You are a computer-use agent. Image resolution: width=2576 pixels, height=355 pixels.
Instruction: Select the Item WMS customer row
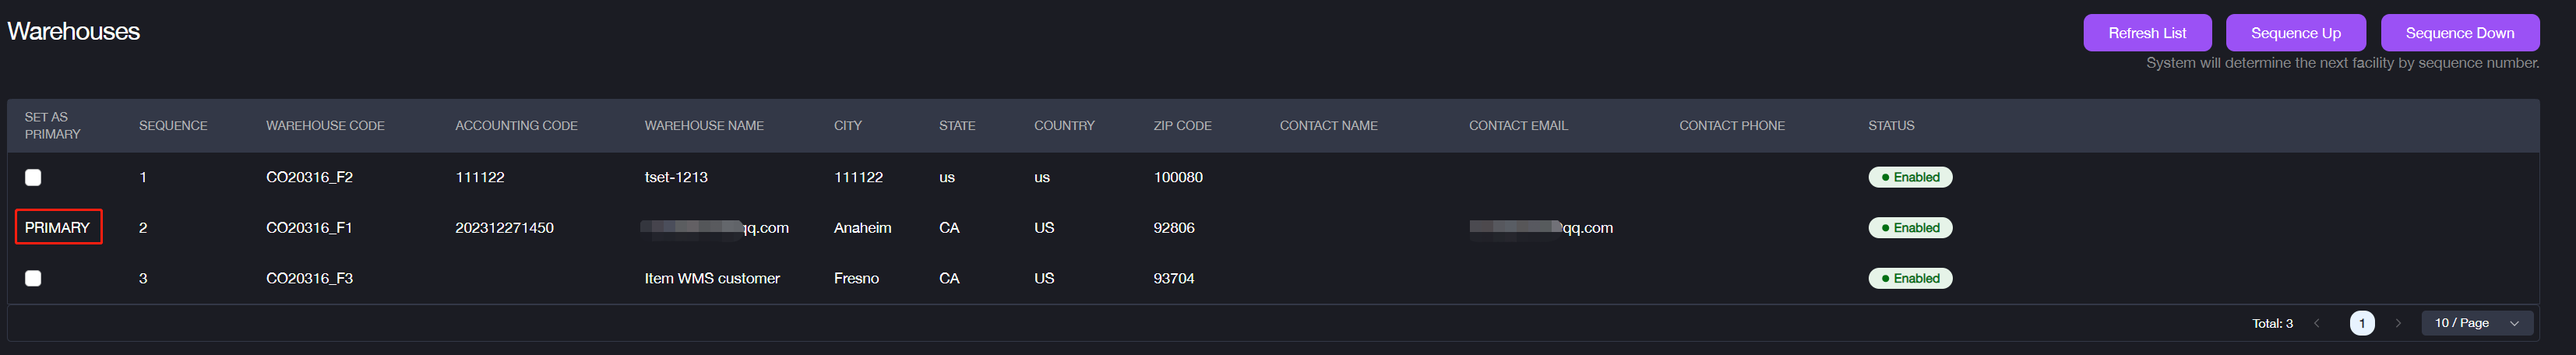tap(712, 279)
